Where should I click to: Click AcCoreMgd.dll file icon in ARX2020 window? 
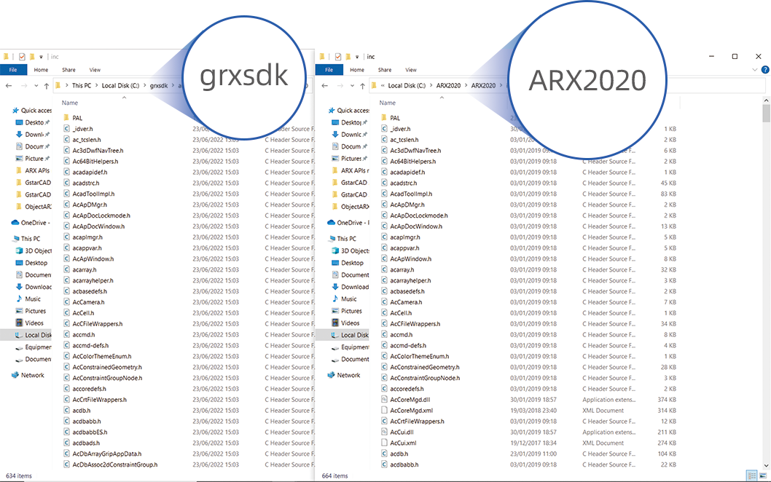[x=385, y=400]
